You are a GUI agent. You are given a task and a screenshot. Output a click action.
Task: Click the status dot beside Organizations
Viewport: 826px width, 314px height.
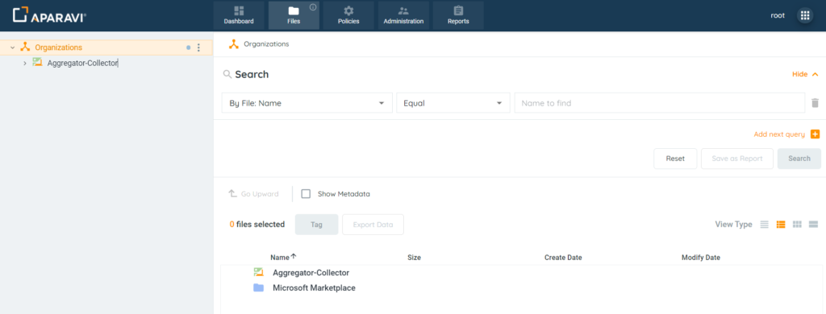189,48
